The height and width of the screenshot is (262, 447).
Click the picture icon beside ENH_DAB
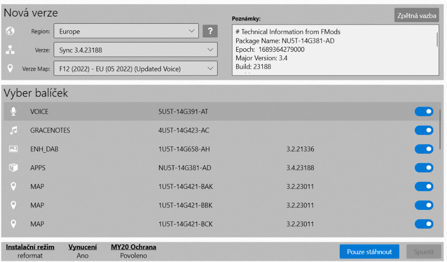point(13,149)
